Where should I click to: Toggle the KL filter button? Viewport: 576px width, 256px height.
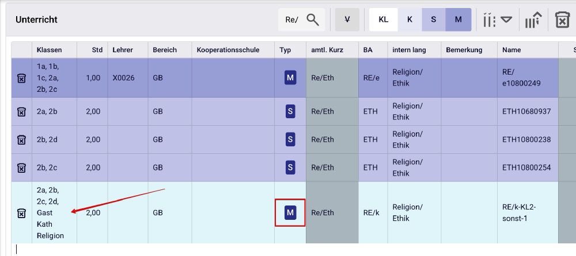383,20
